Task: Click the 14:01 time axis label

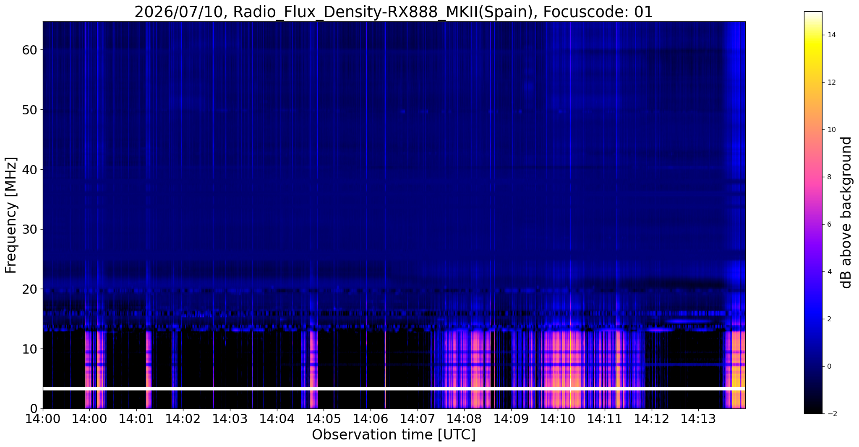Action: point(136,419)
